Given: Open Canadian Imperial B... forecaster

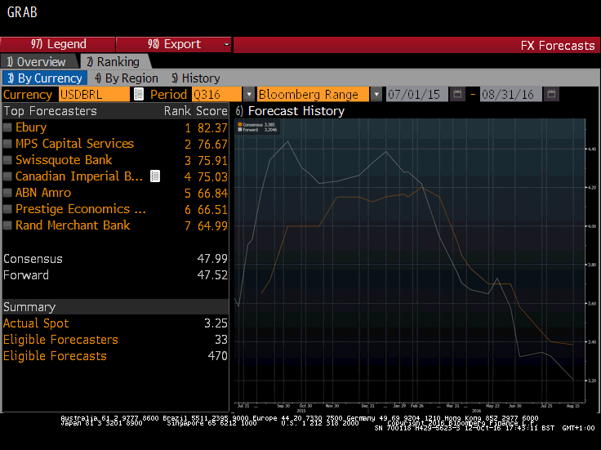Looking at the screenshot, I should [x=79, y=176].
